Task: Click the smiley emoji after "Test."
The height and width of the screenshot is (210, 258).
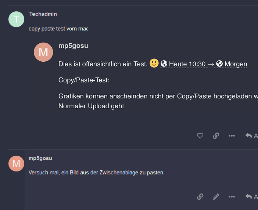Action: click(154, 64)
